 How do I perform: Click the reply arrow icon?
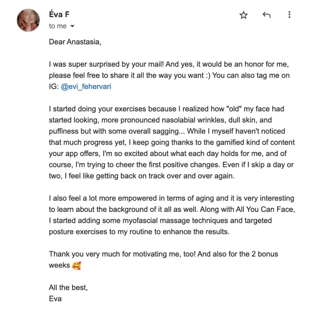[266, 15]
